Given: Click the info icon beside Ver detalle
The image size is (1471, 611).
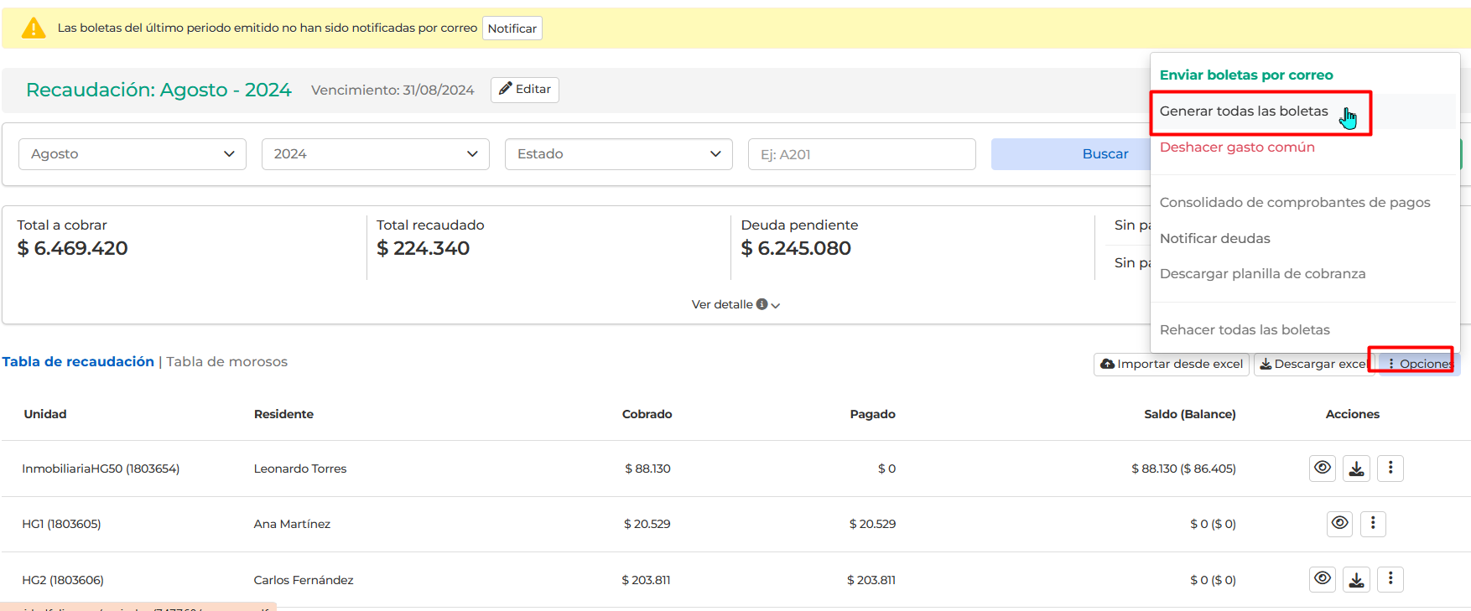Looking at the screenshot, I should tap(761, 304).
